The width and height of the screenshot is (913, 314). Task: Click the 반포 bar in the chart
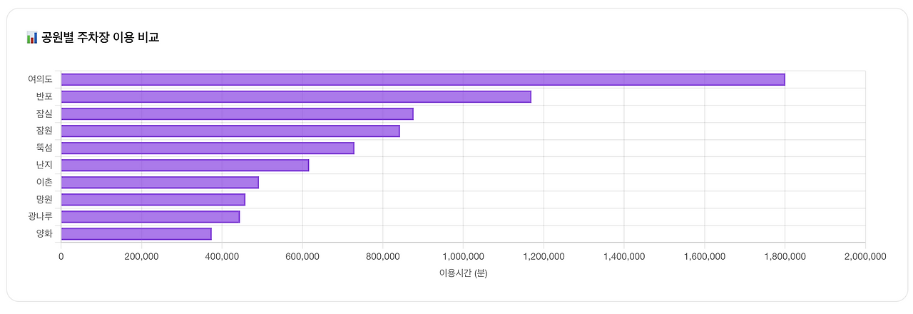pyautogui.click(x=296, y=96)
